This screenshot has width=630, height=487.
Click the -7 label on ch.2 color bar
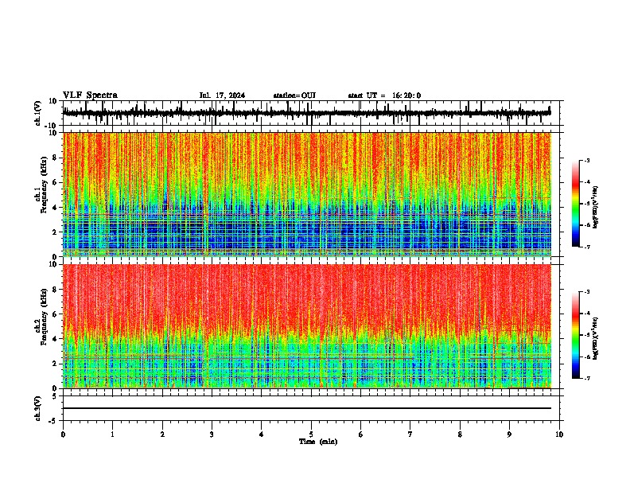[x=587, y=378]
